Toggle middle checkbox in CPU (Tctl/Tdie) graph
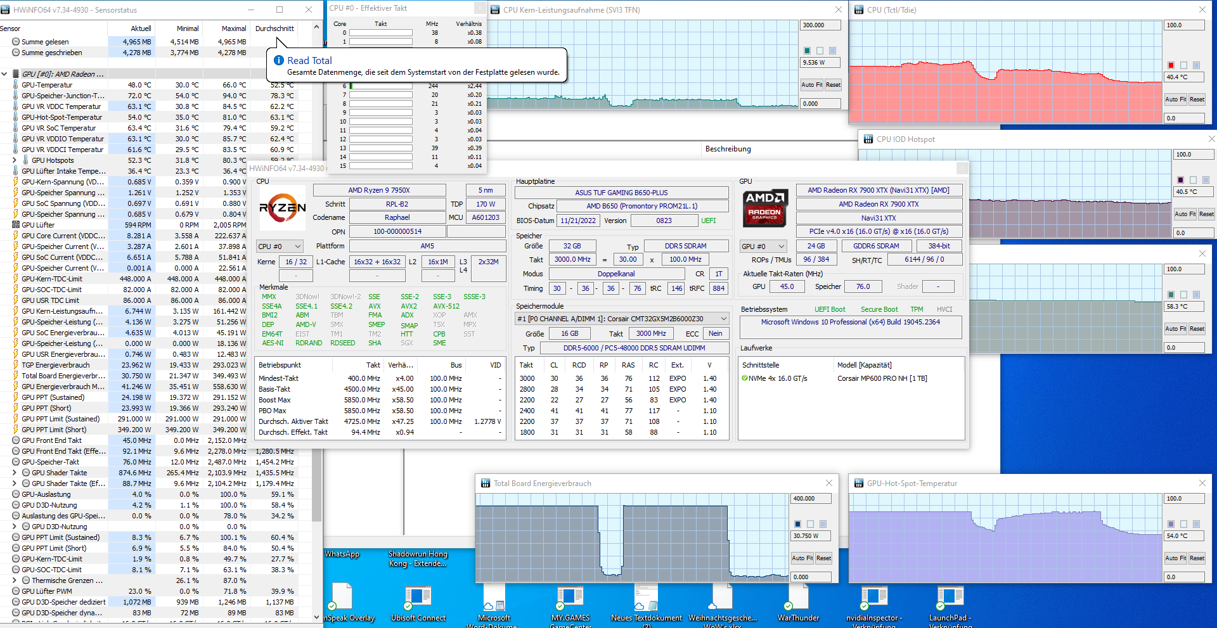The image size is (1217, 628). point(1183,65)
